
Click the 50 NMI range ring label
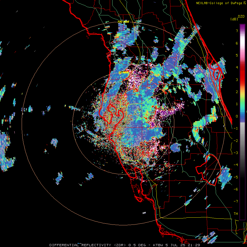coord(123,73)
